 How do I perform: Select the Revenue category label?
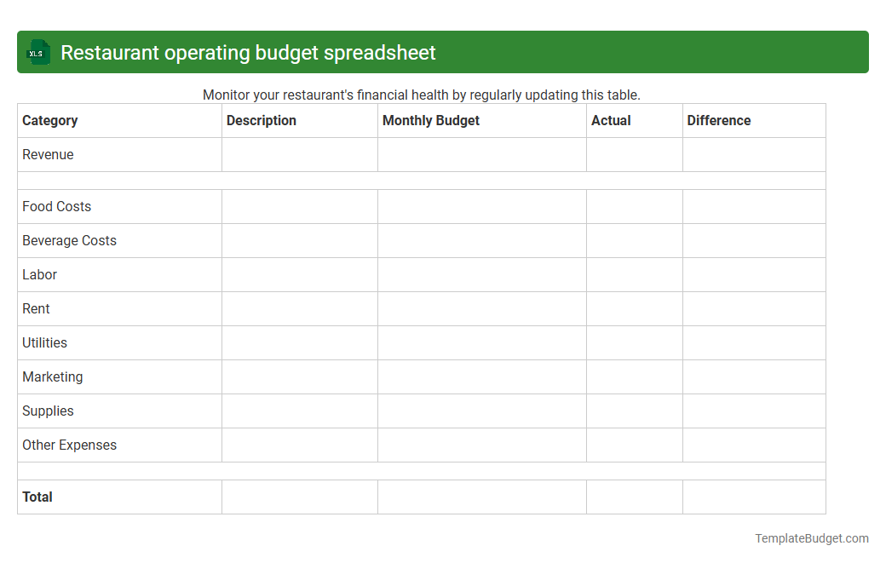[x=48, y=154]
